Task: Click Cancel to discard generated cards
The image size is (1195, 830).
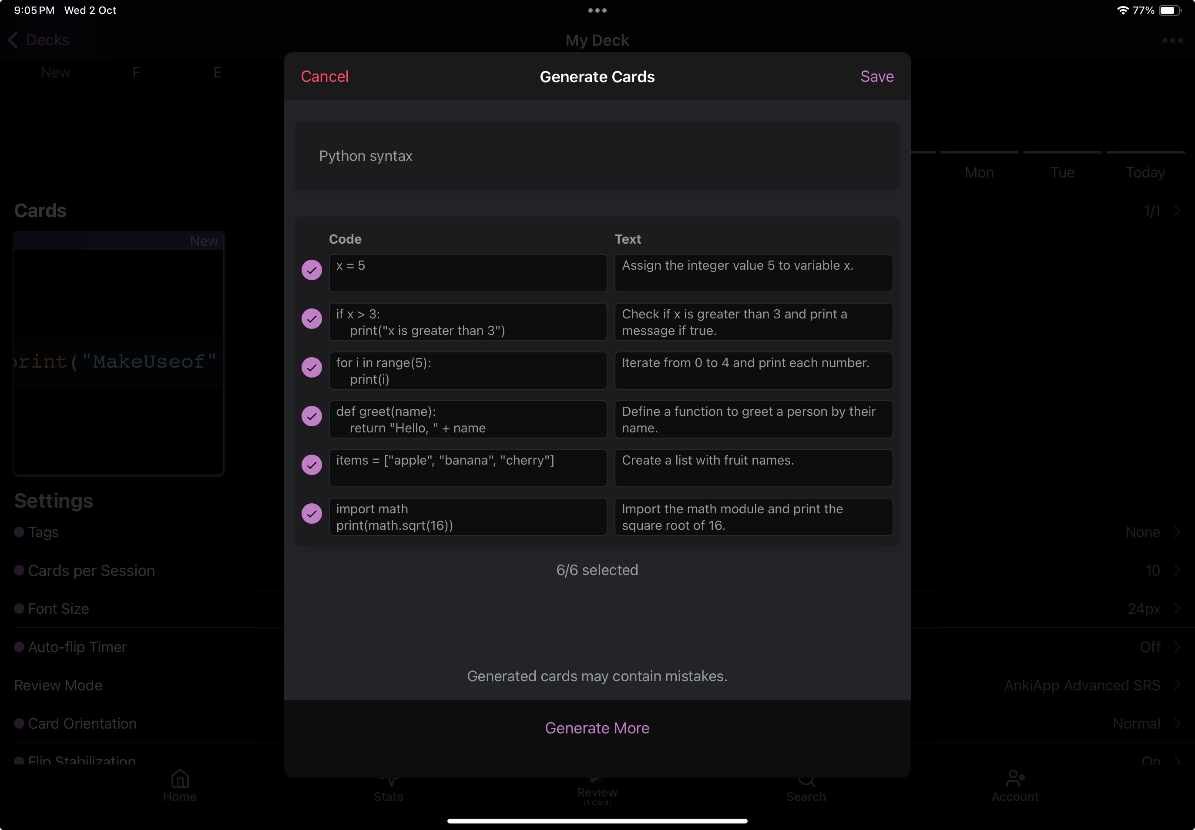Action: click(326, 76)
